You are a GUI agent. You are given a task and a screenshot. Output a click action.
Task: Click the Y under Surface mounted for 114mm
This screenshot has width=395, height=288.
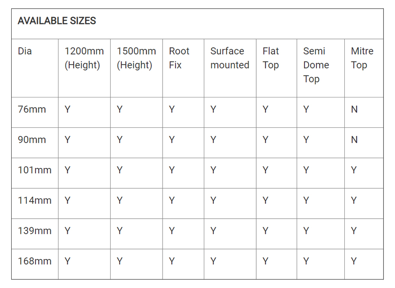pos(213,201)
